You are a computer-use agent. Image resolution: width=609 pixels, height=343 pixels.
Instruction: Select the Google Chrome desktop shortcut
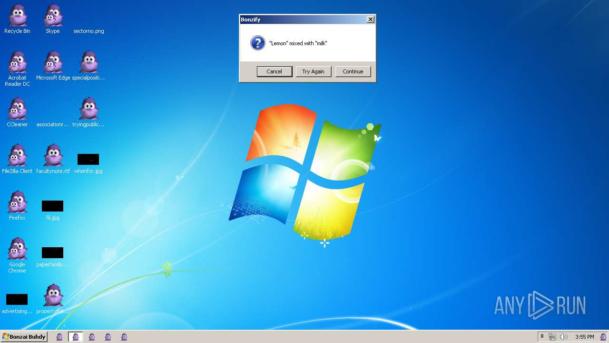17,256
